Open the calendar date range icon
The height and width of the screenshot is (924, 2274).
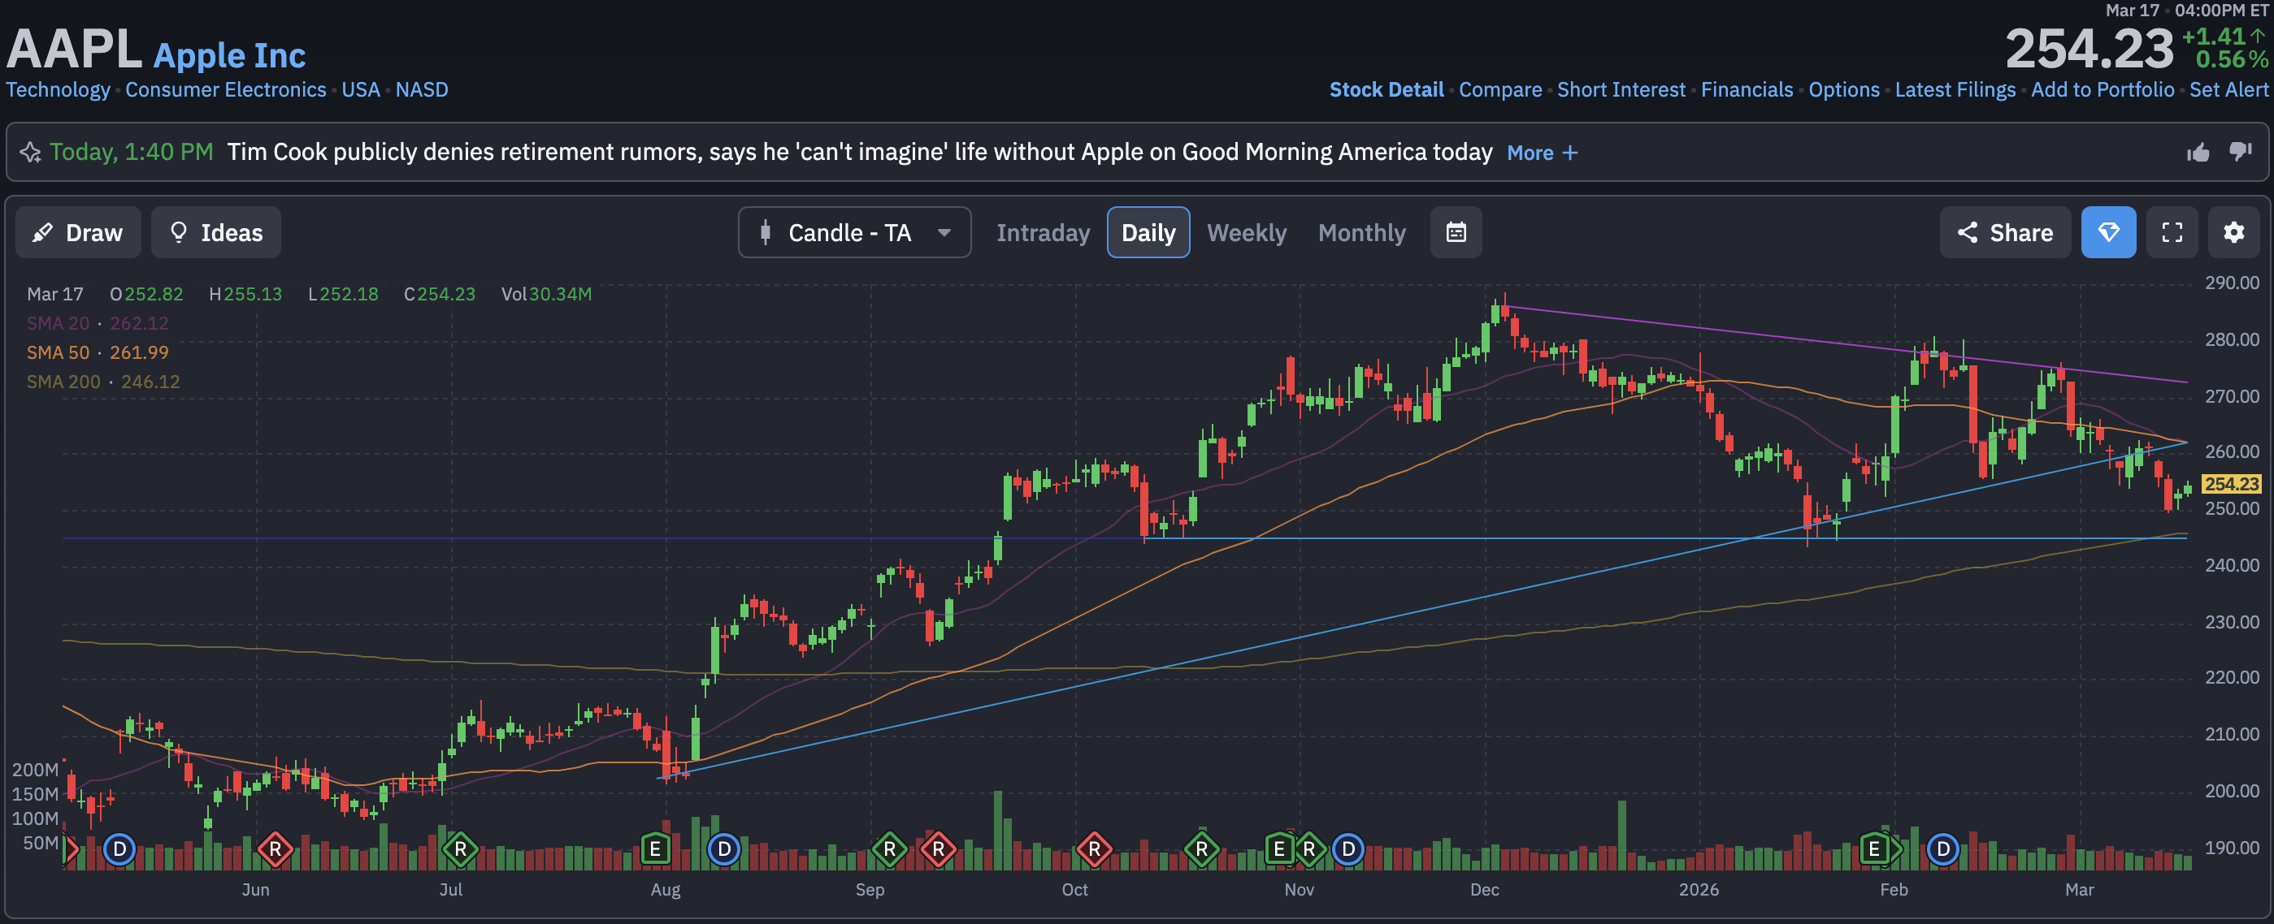point(1456,233)
